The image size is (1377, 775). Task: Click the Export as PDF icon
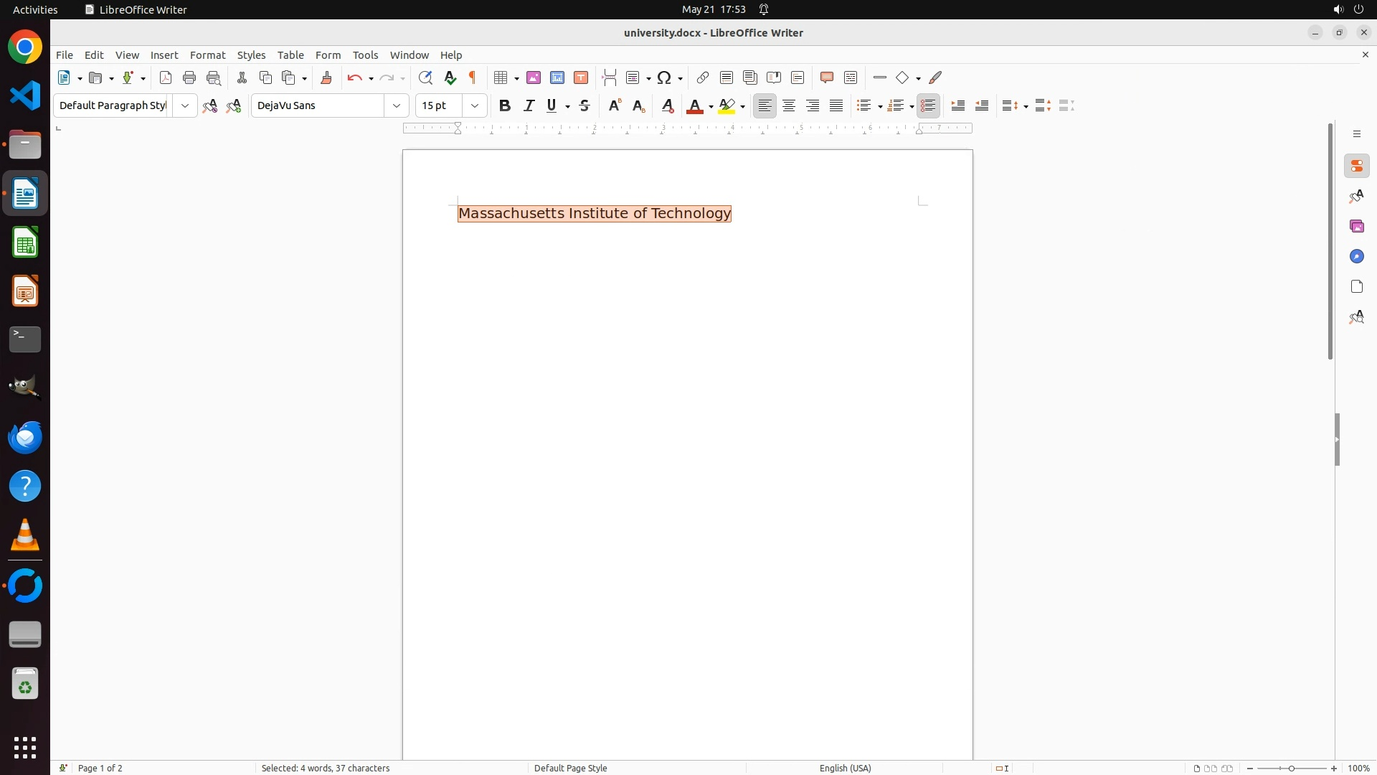[166, 77]
